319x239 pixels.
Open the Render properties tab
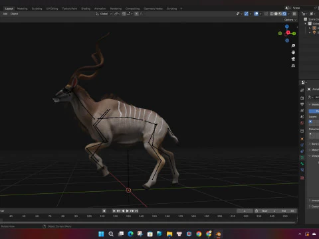302,98
